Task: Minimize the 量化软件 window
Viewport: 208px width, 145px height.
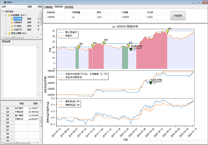Action: click(194, 2)
